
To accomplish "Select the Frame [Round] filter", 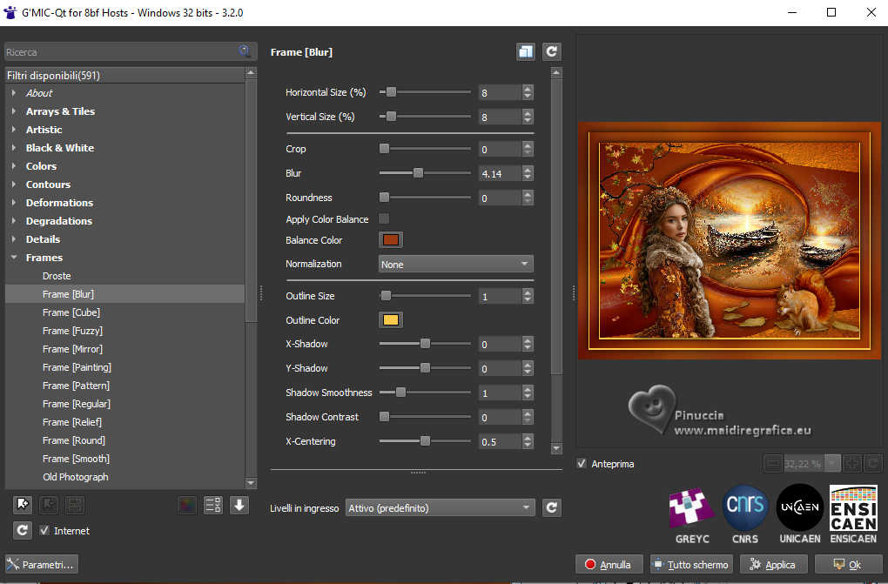I will [74, 440].
